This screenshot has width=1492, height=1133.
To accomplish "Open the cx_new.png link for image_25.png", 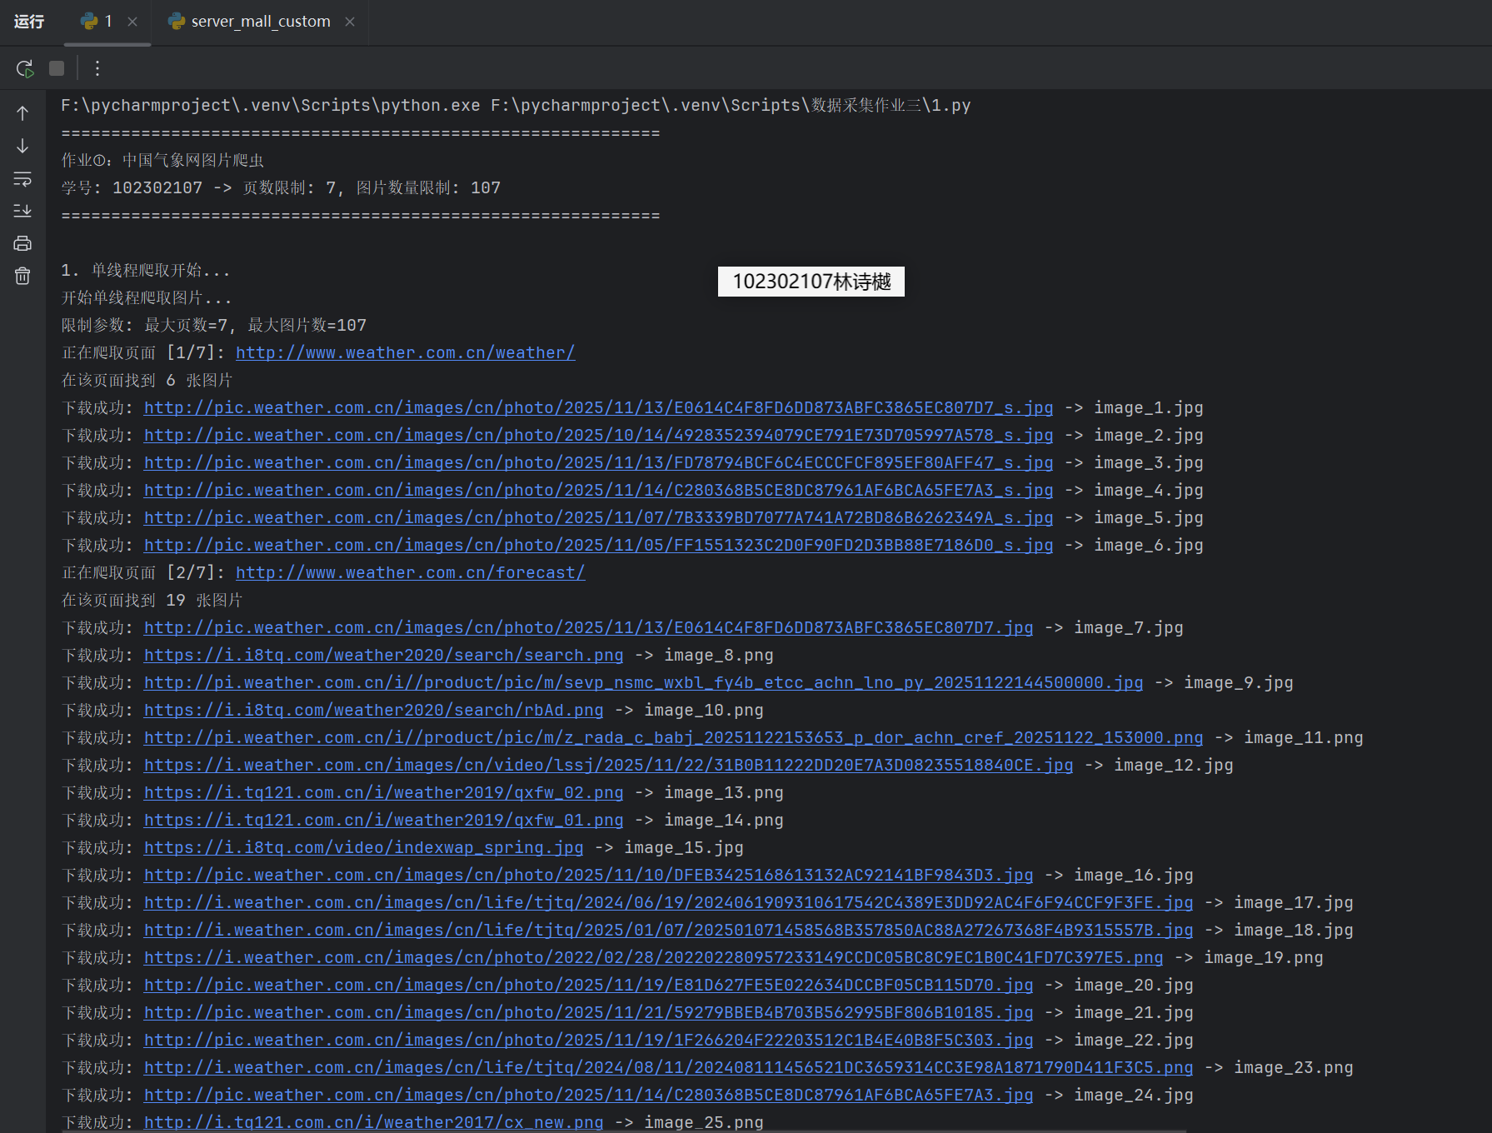I will (373, 1122).
